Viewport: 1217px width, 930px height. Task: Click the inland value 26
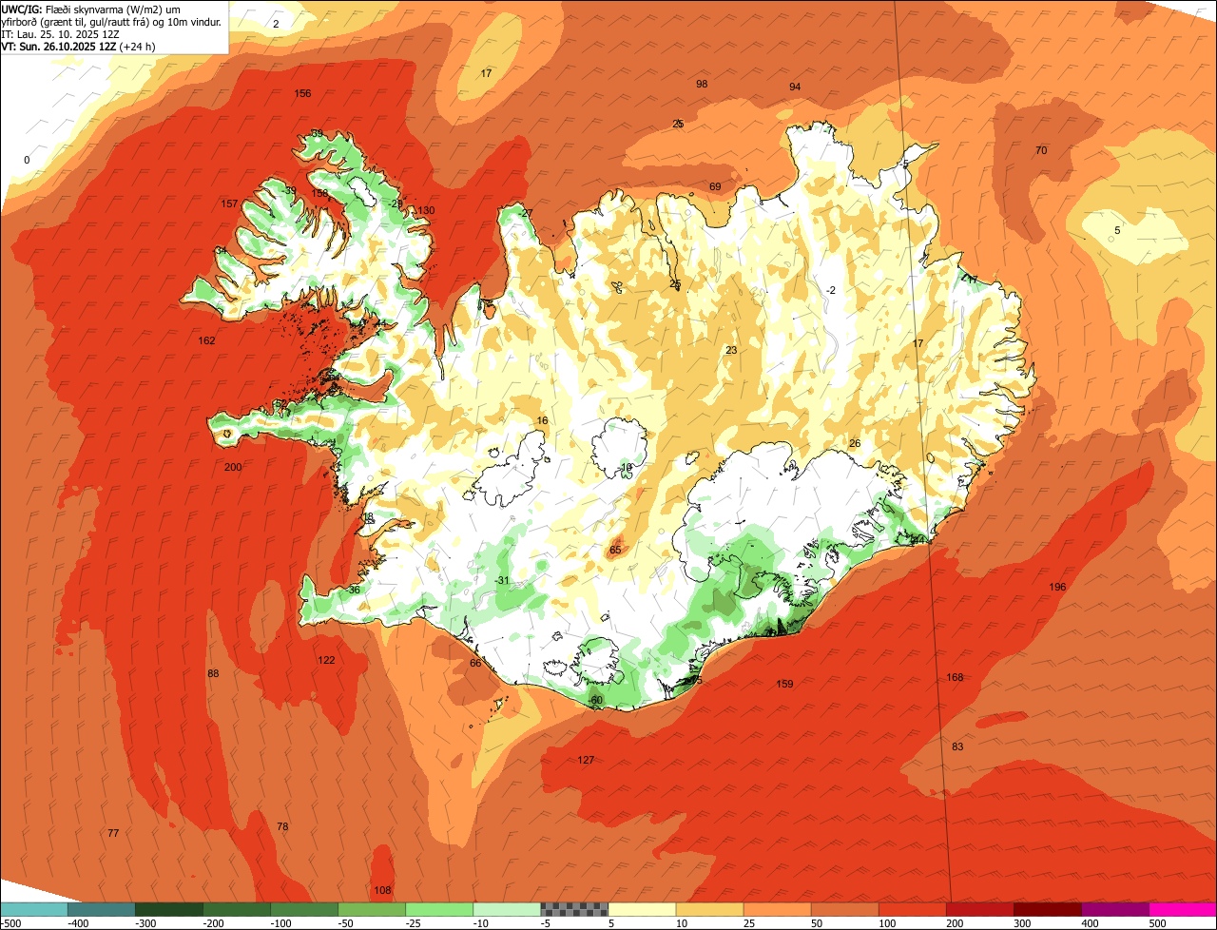point(855,443)
